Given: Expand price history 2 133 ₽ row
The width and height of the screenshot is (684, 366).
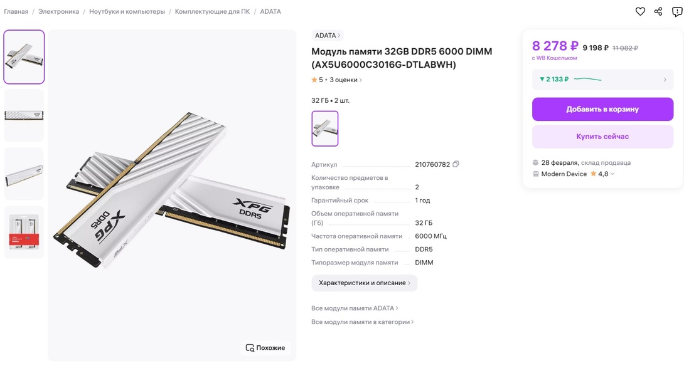Looking at the screenshot, I should (x=602, y=80).
